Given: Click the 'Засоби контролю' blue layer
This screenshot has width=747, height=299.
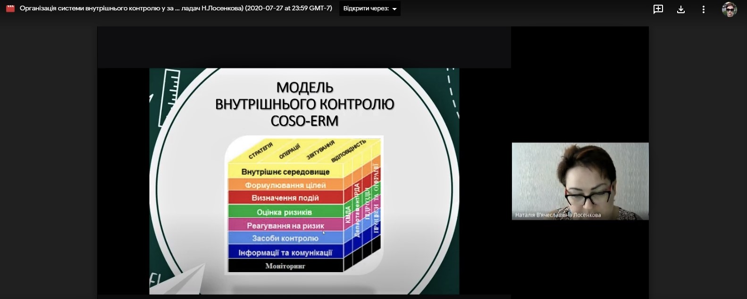Looking at the screenshot, I should click(x=285, y=238).
